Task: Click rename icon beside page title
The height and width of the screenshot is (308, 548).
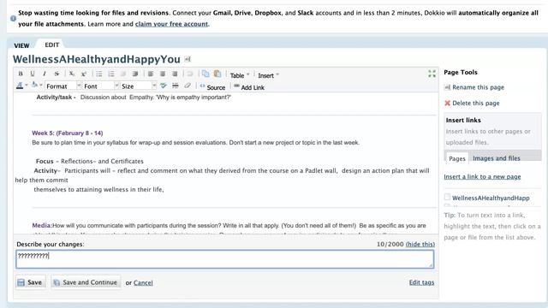Action: point(188,59)
